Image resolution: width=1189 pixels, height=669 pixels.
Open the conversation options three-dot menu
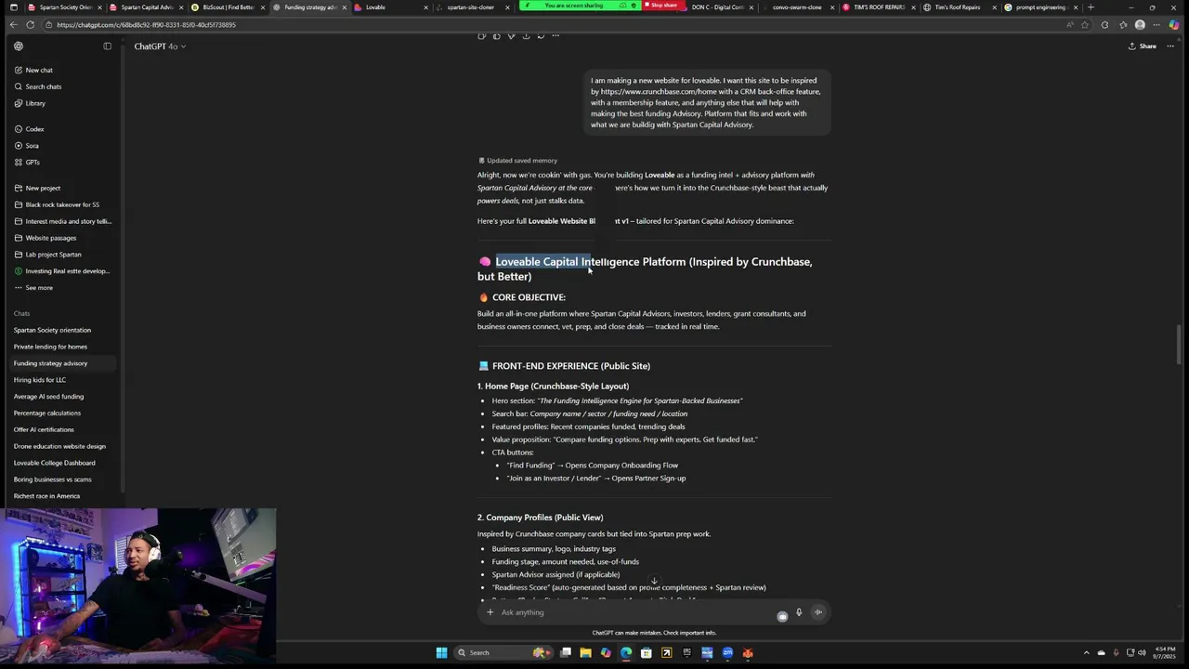1171,46
